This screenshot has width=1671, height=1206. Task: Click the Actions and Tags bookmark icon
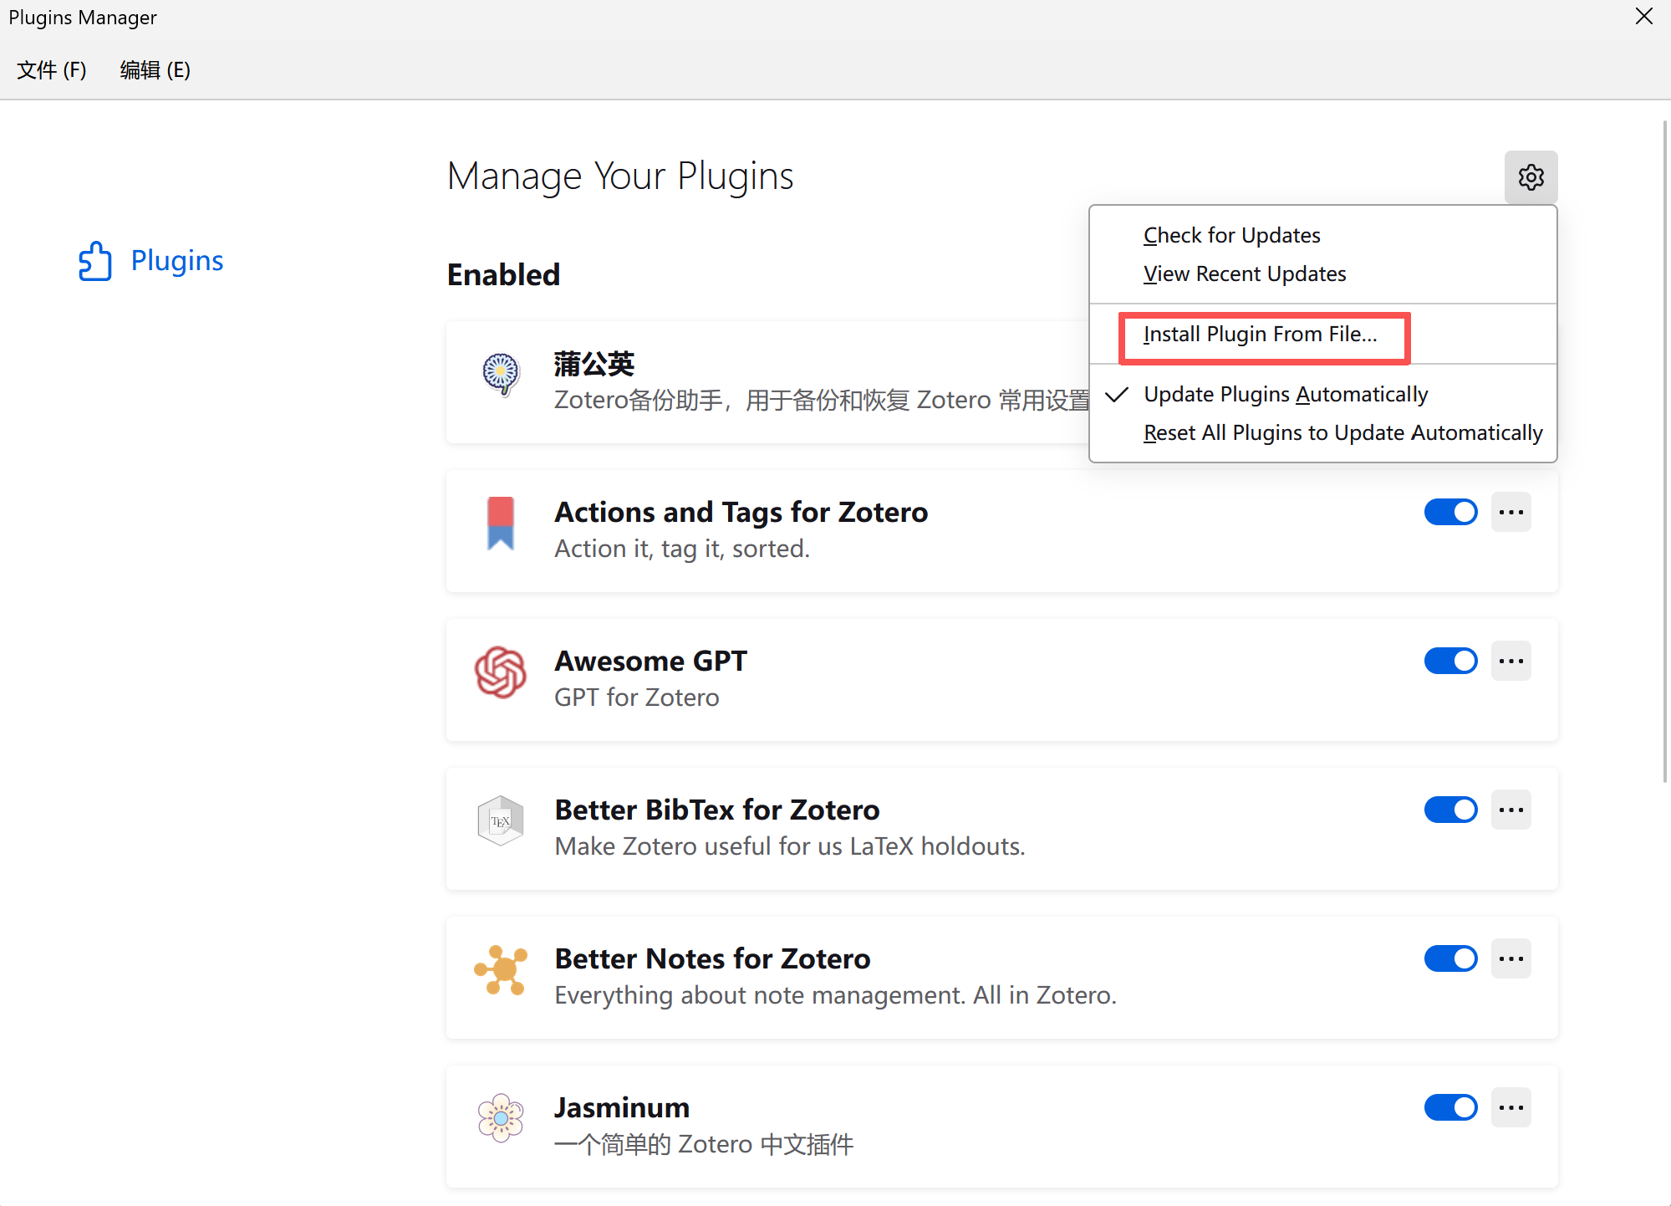tap(500, 524)
